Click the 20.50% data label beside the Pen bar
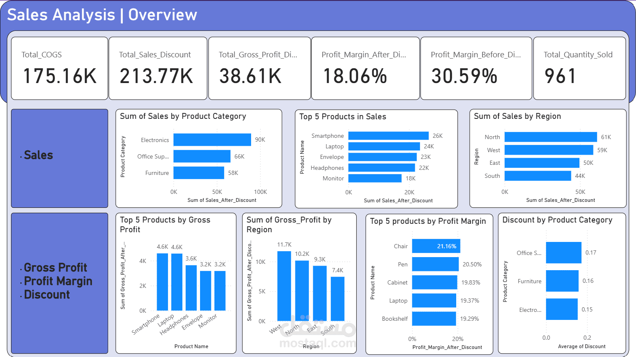The width and height of the screenshot is (636, 357). pos(472,264)
